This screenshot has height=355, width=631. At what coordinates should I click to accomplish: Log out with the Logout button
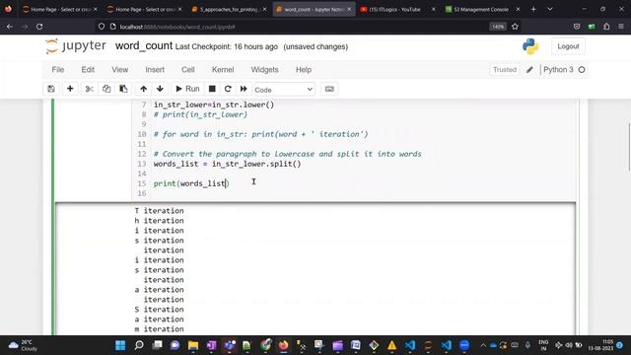[x=568, y=46]
